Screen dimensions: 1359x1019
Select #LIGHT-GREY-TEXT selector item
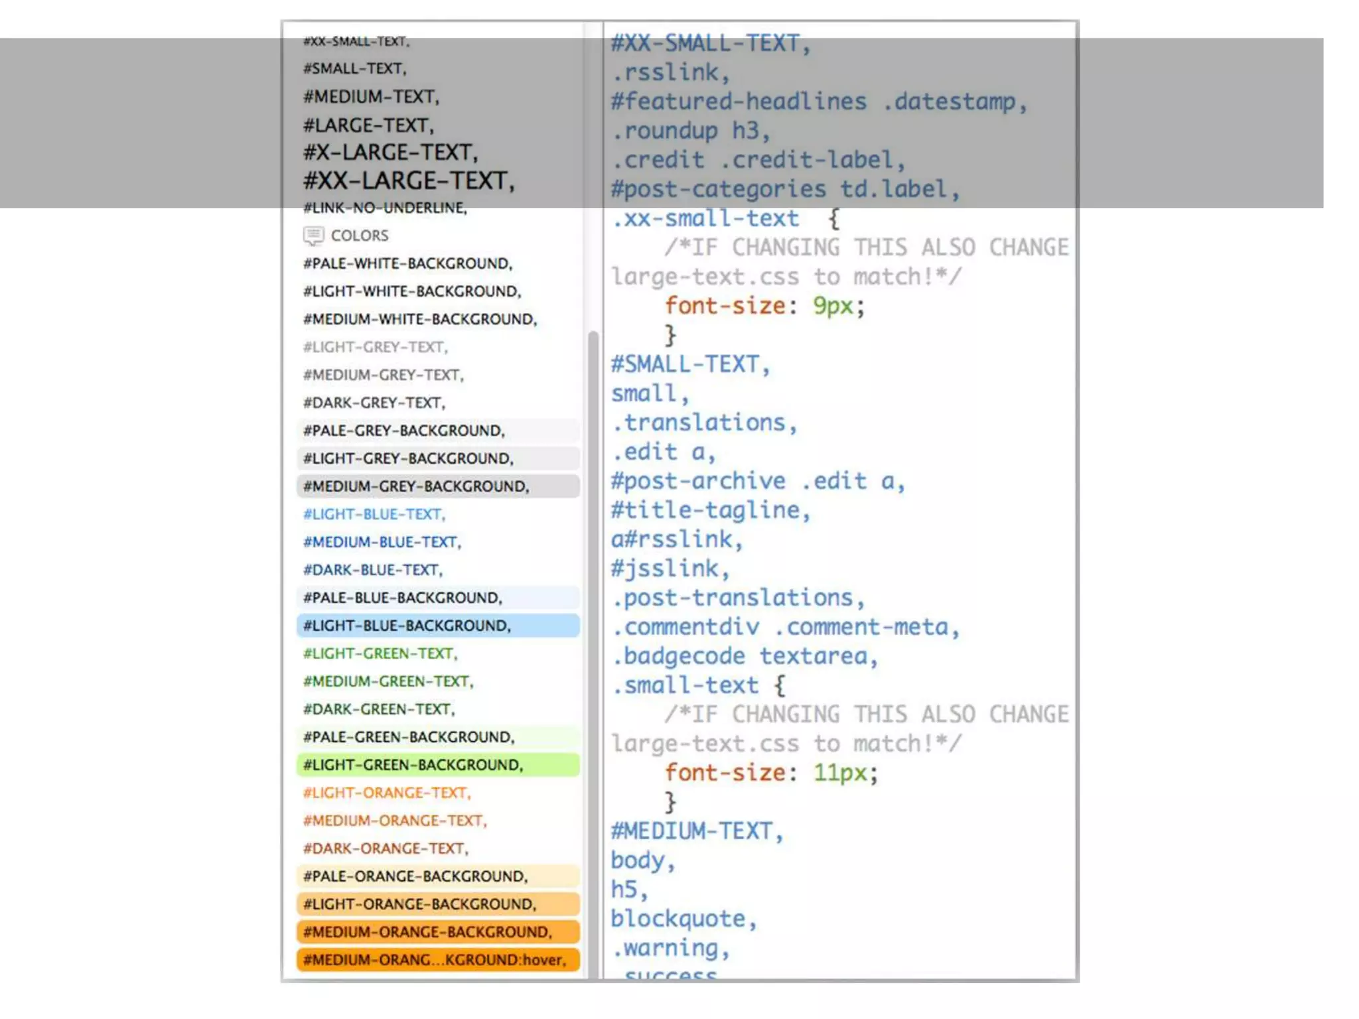click(376, 347)
